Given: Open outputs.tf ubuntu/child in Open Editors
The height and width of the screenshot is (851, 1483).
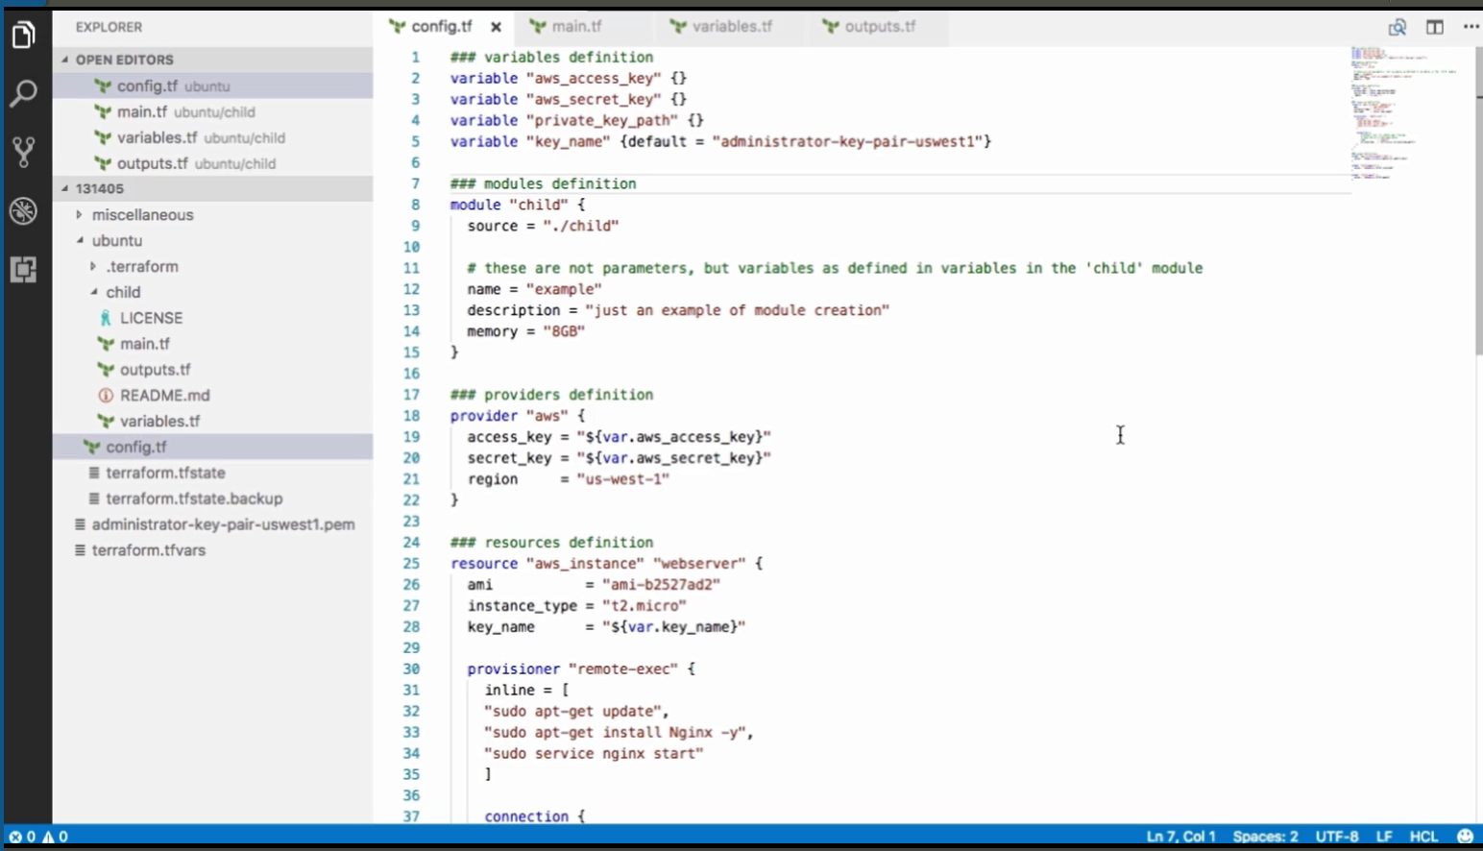Looking at the screenshot, I should (212, 164).
